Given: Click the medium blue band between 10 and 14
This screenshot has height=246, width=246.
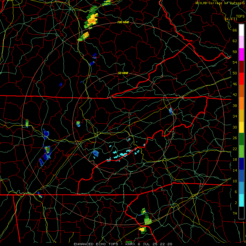Looking at the screenshot, I should (241, 176).
